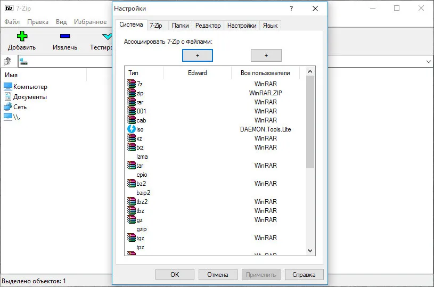The width and height of the screenshot is (434, 287).
Task: Open the address bar dropdown arrow
Action: click(x=429, y=61)
